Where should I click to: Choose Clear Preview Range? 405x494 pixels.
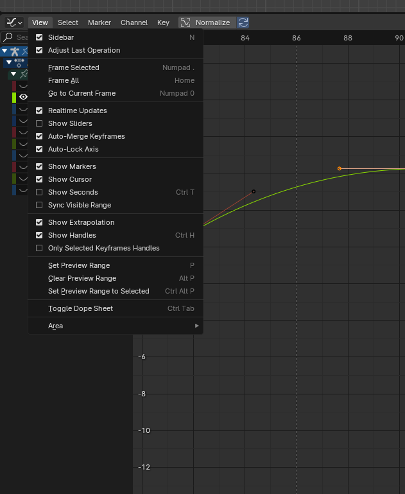[x=116, y=279]
